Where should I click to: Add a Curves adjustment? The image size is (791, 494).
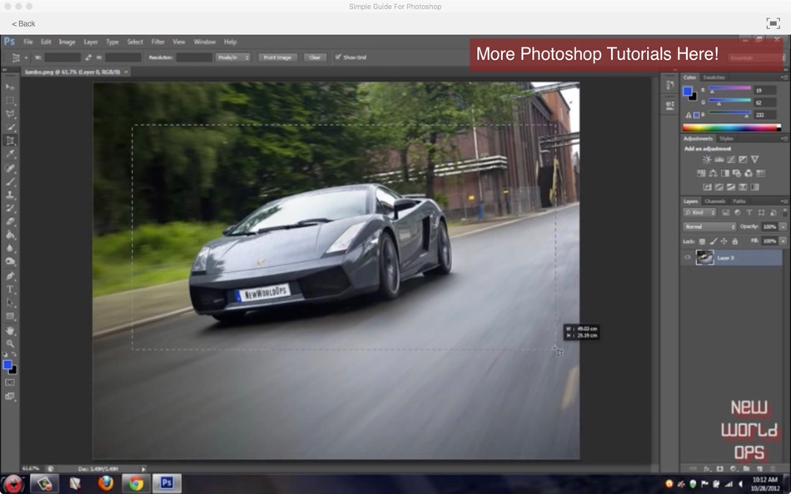(x=731, y=160)
